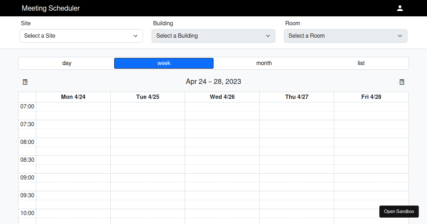Image resolution: width=427 pixels, height=224 pixels.
Task: Click the Open Sandbox button
Action: click(x=399, y=212)
